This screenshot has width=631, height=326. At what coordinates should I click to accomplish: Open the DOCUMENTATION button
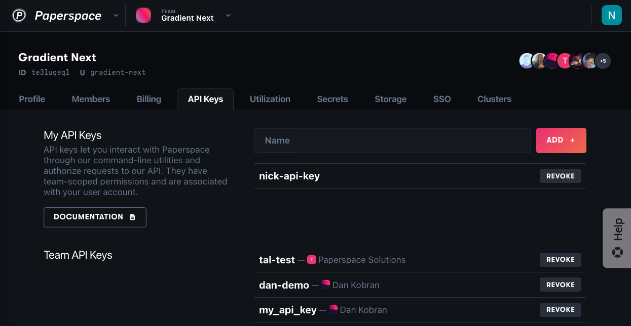click(95, 217)
